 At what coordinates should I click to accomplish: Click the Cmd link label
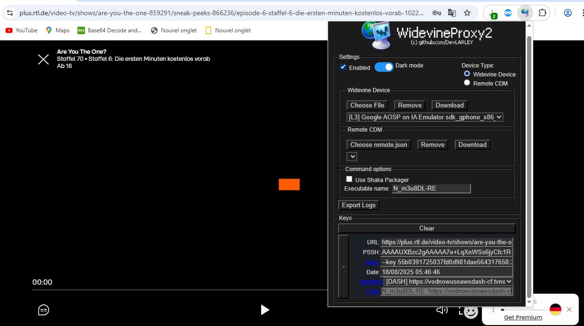click(373, 291)
